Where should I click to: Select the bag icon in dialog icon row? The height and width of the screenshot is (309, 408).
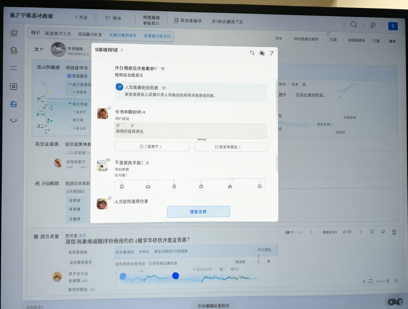201,186
